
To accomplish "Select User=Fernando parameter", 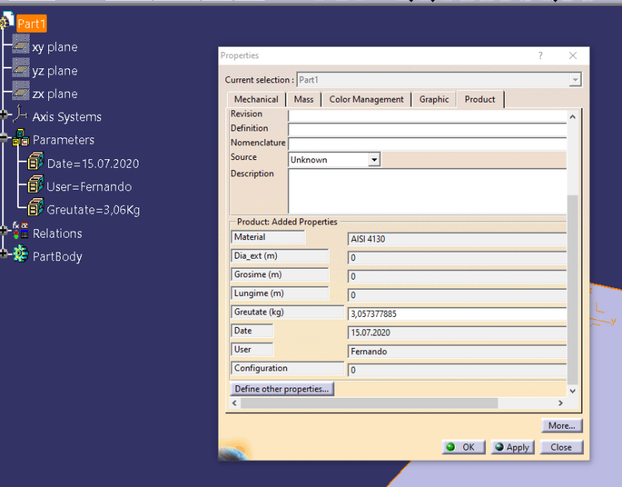I will pos(89,186).
